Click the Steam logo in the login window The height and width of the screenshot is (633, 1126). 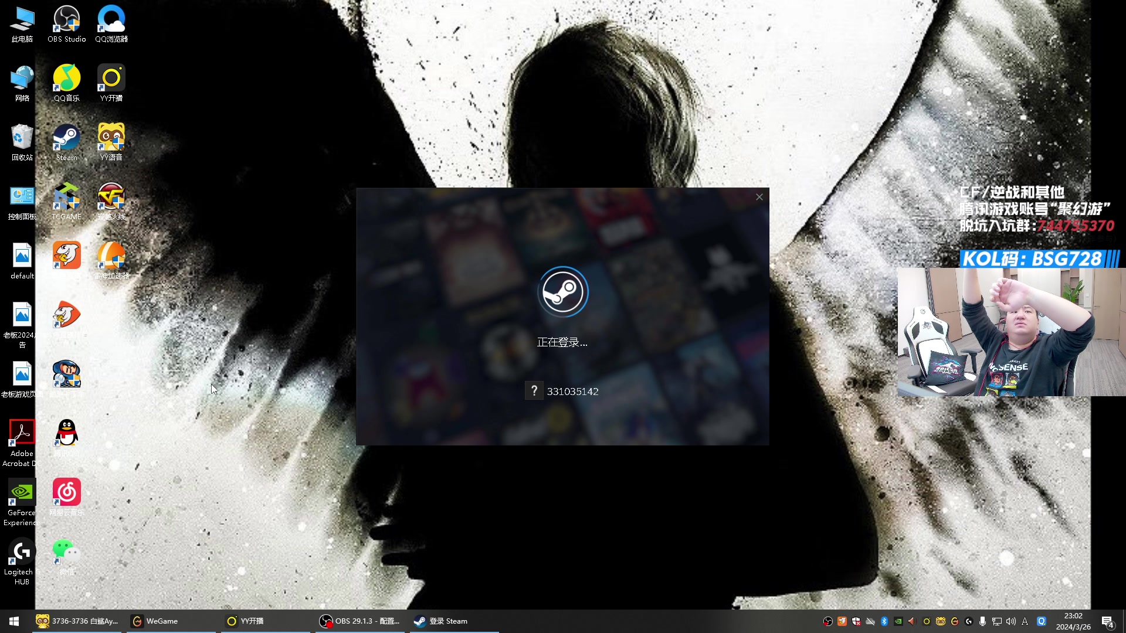coord(563,292)
